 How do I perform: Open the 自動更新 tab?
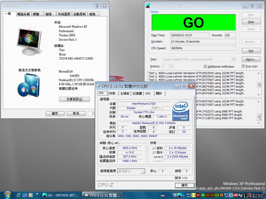tap(79, 14)
